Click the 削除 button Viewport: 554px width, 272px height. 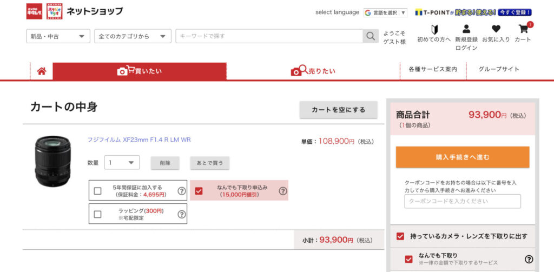click(x=165, y=163)
